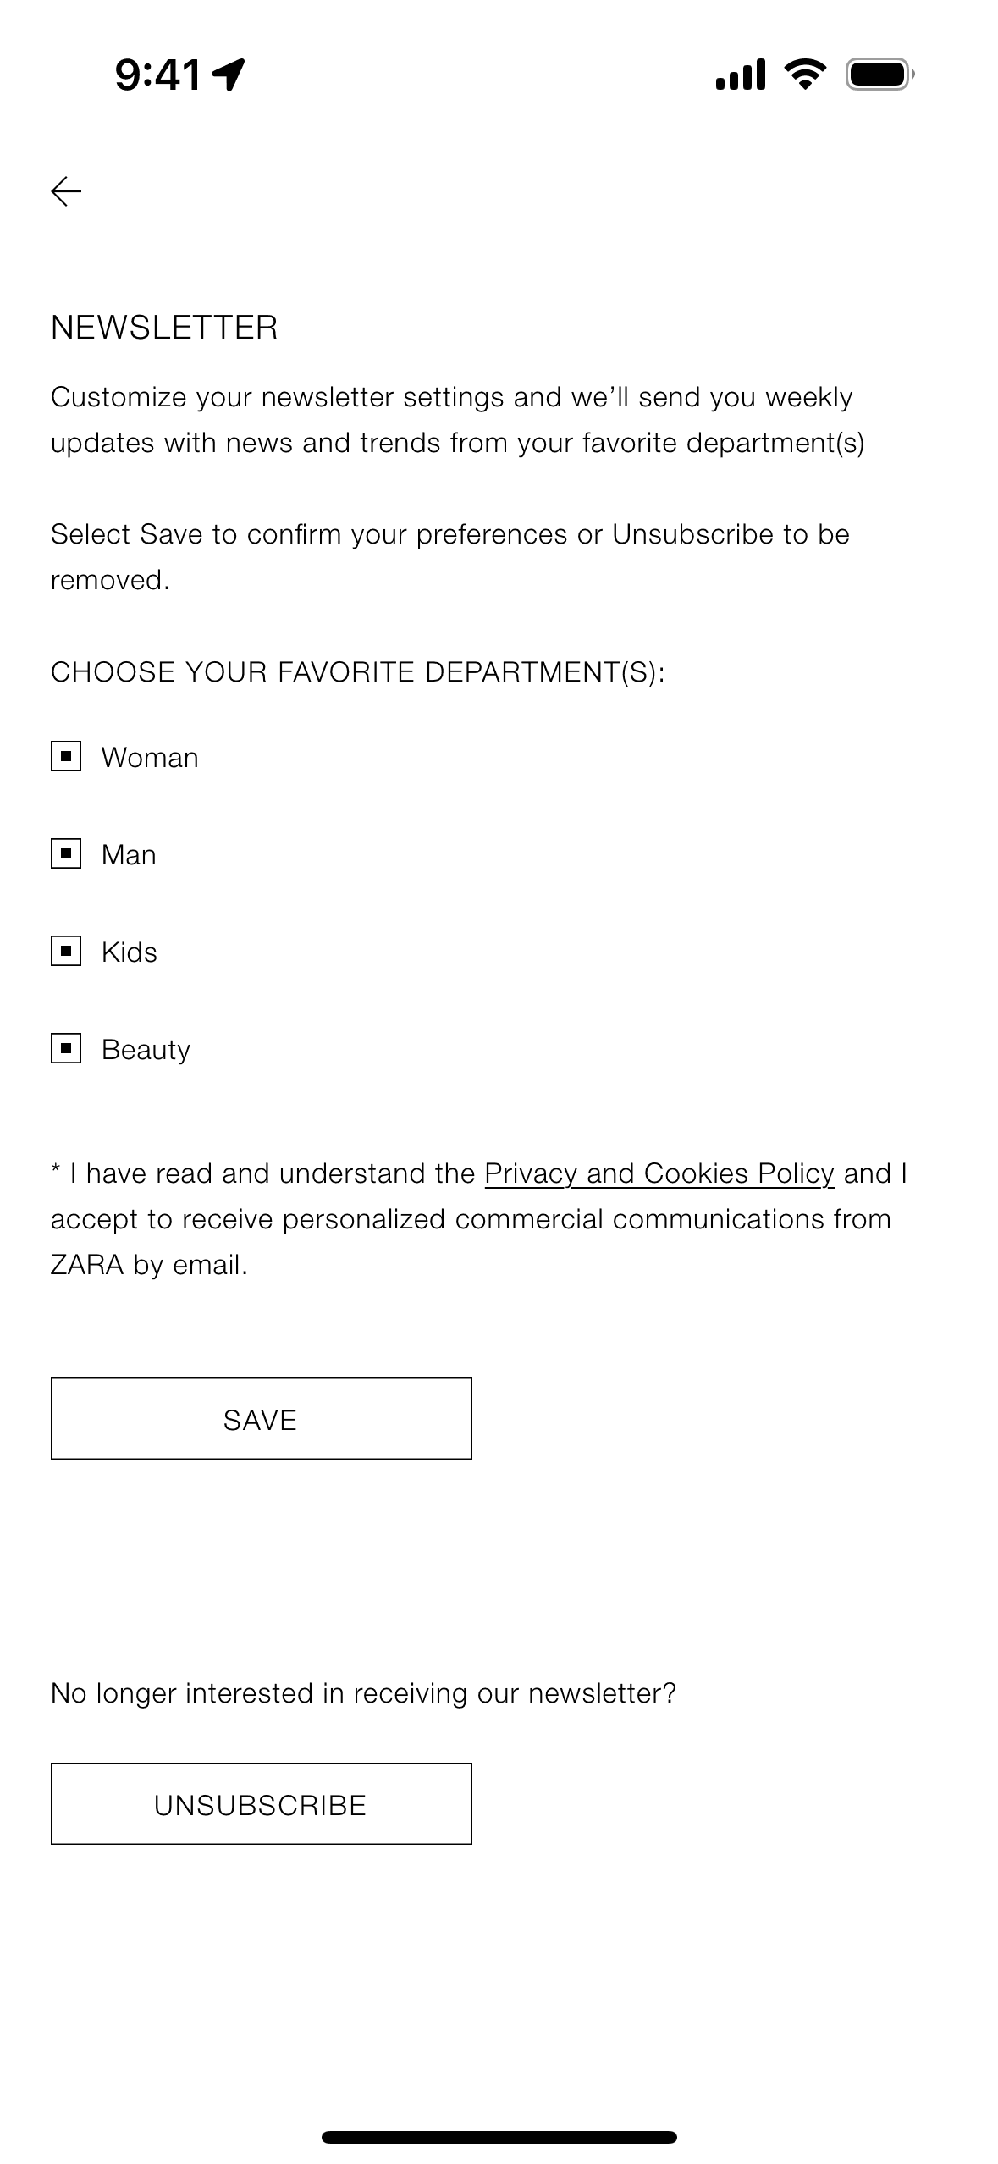
Task: Tap the clock showing 9:41
Action: click(x=157, y=75)
